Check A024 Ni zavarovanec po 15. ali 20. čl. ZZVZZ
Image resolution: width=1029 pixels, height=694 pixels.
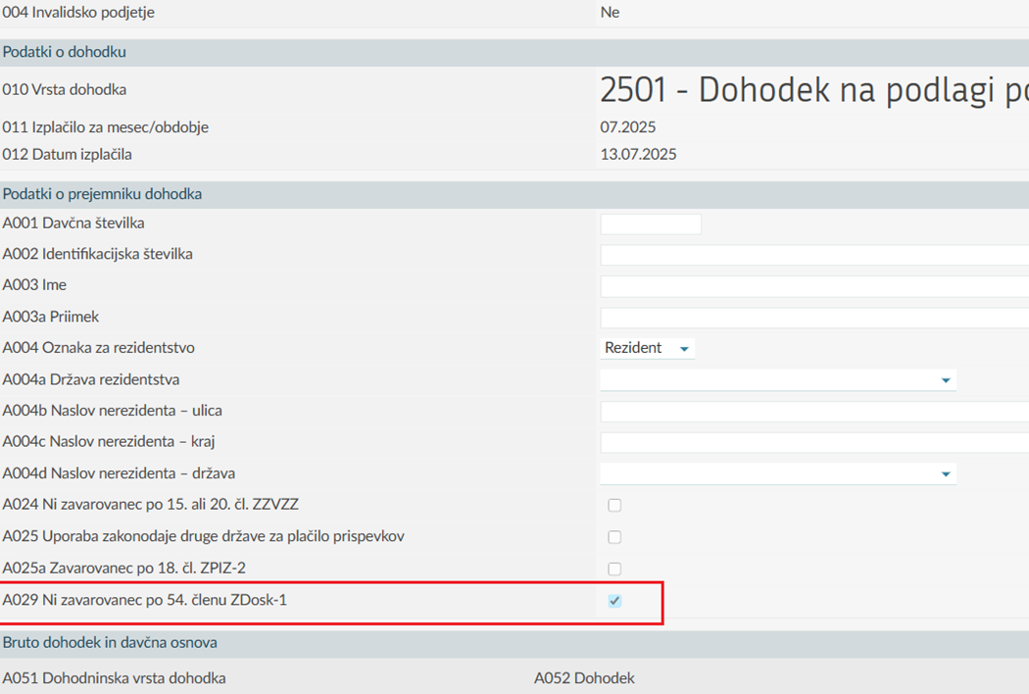click(614, 505)
